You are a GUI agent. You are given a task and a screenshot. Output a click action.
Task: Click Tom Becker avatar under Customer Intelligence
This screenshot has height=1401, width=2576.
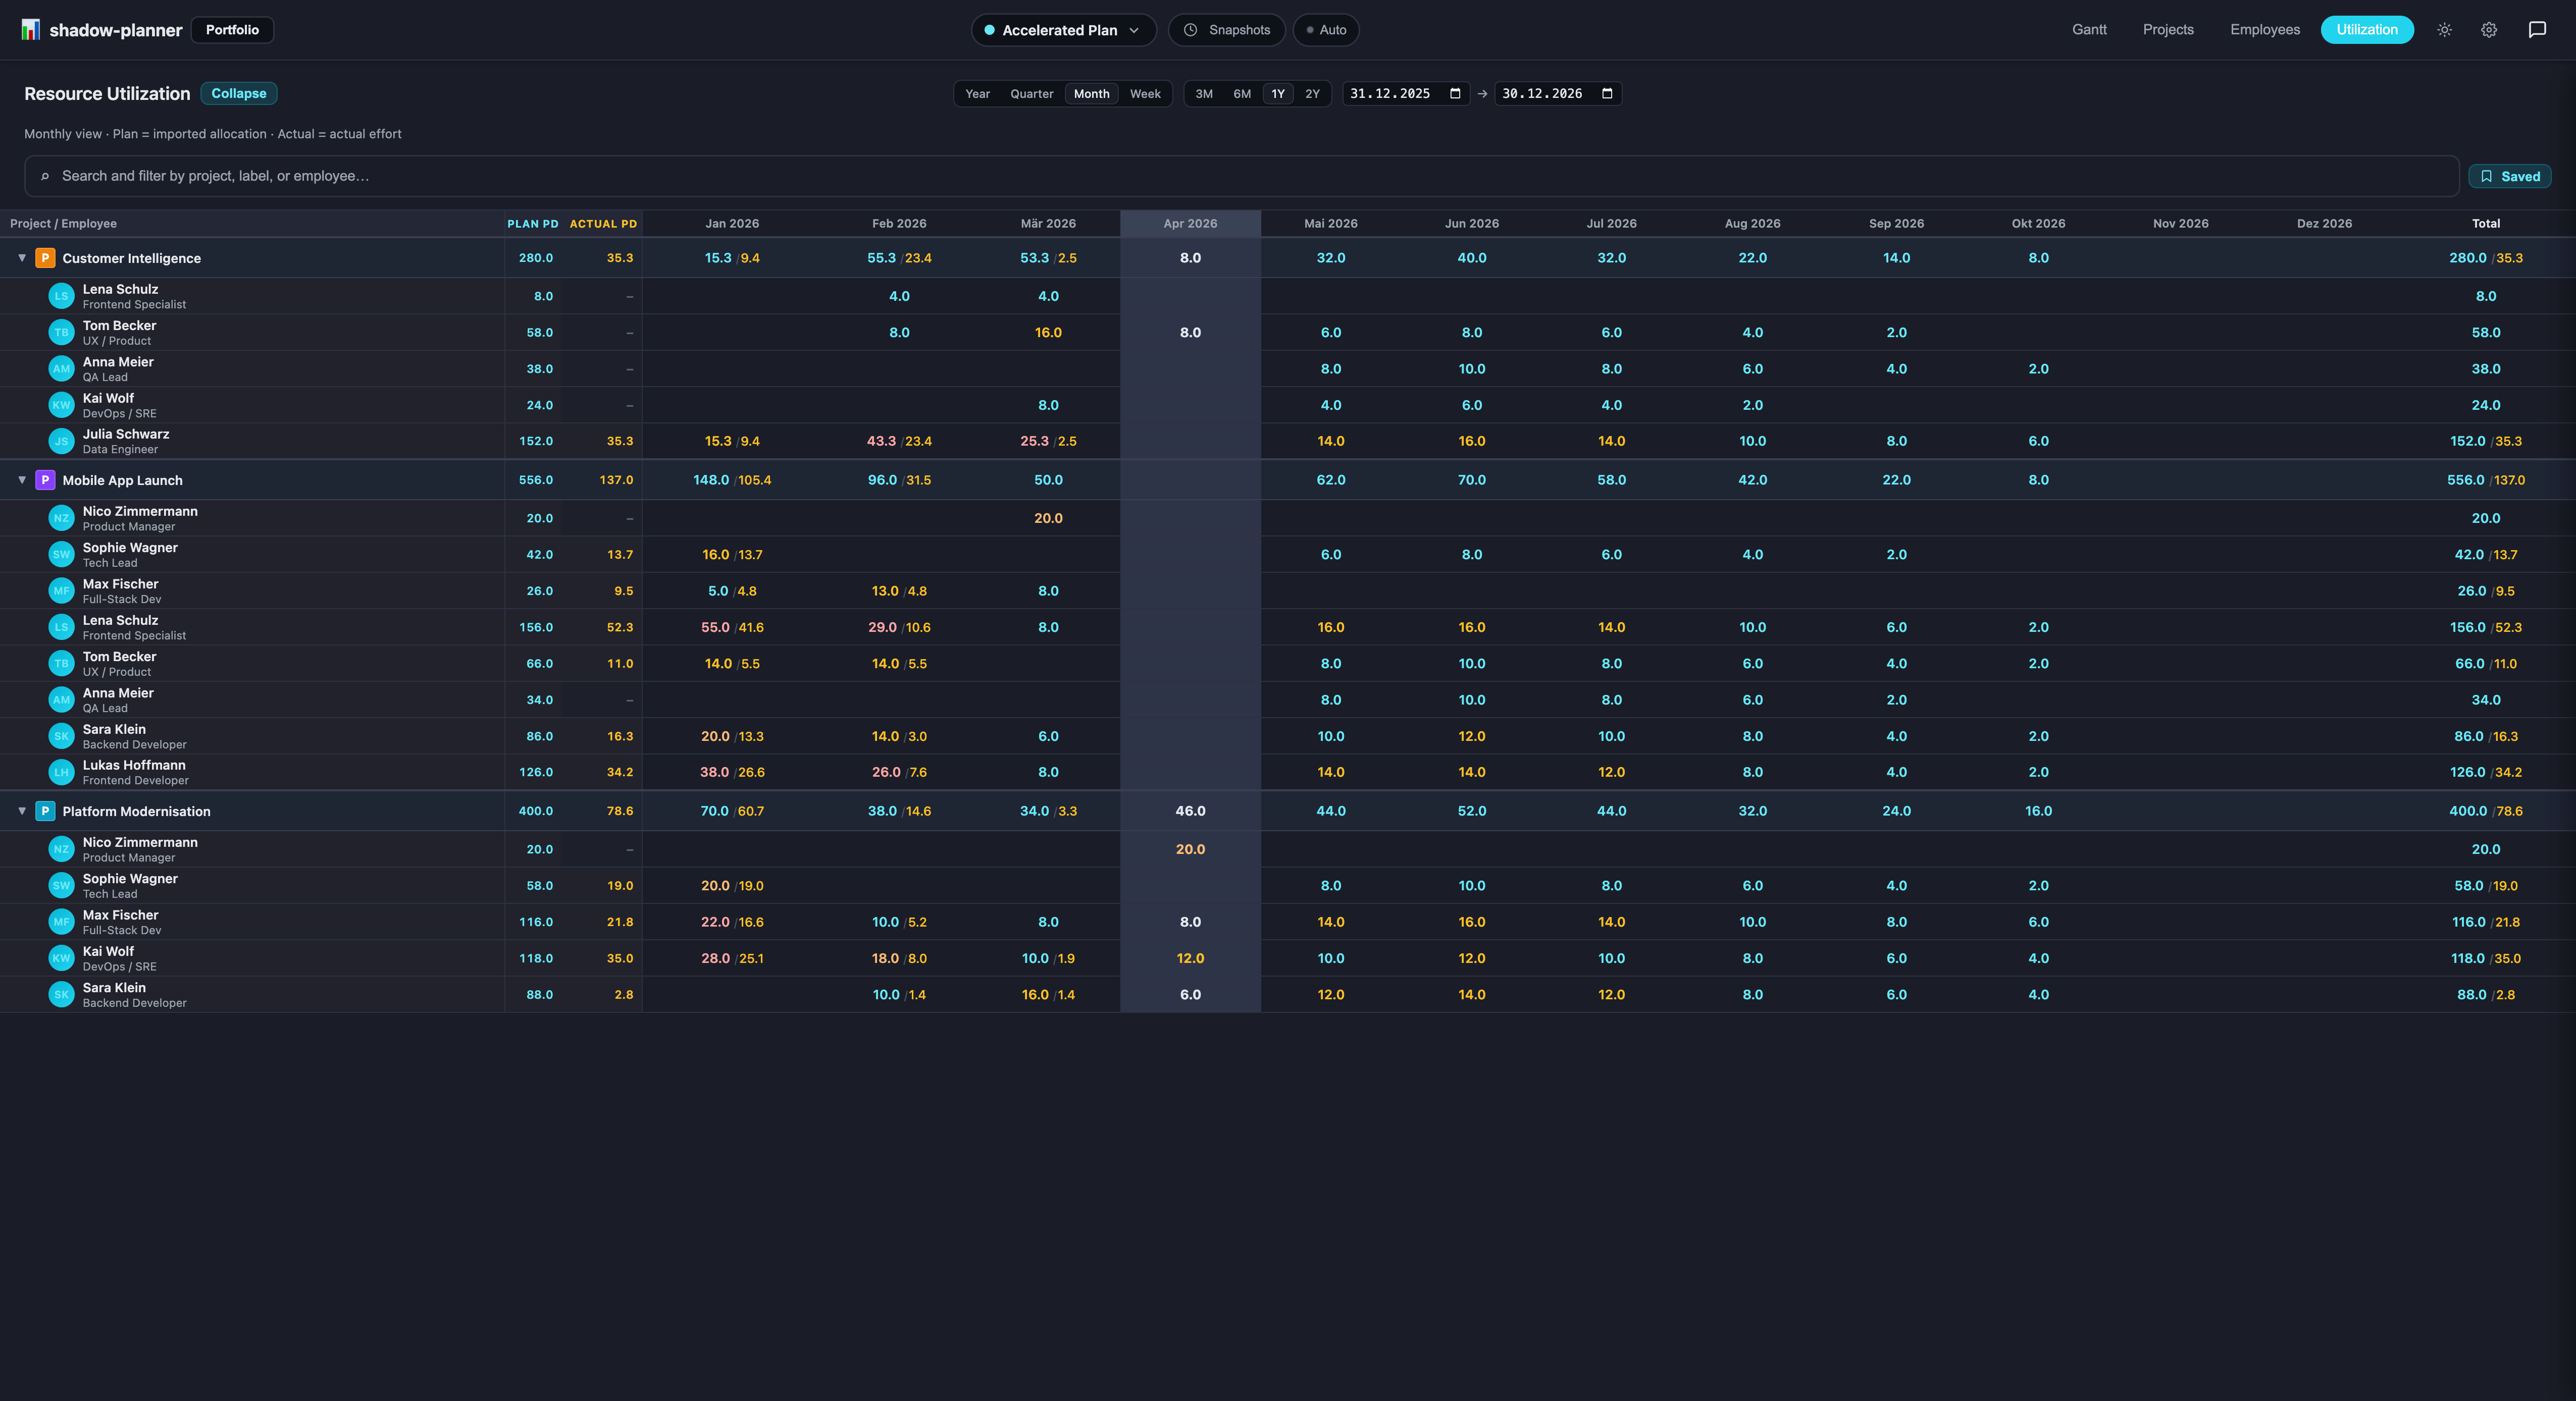pos(62,333)
